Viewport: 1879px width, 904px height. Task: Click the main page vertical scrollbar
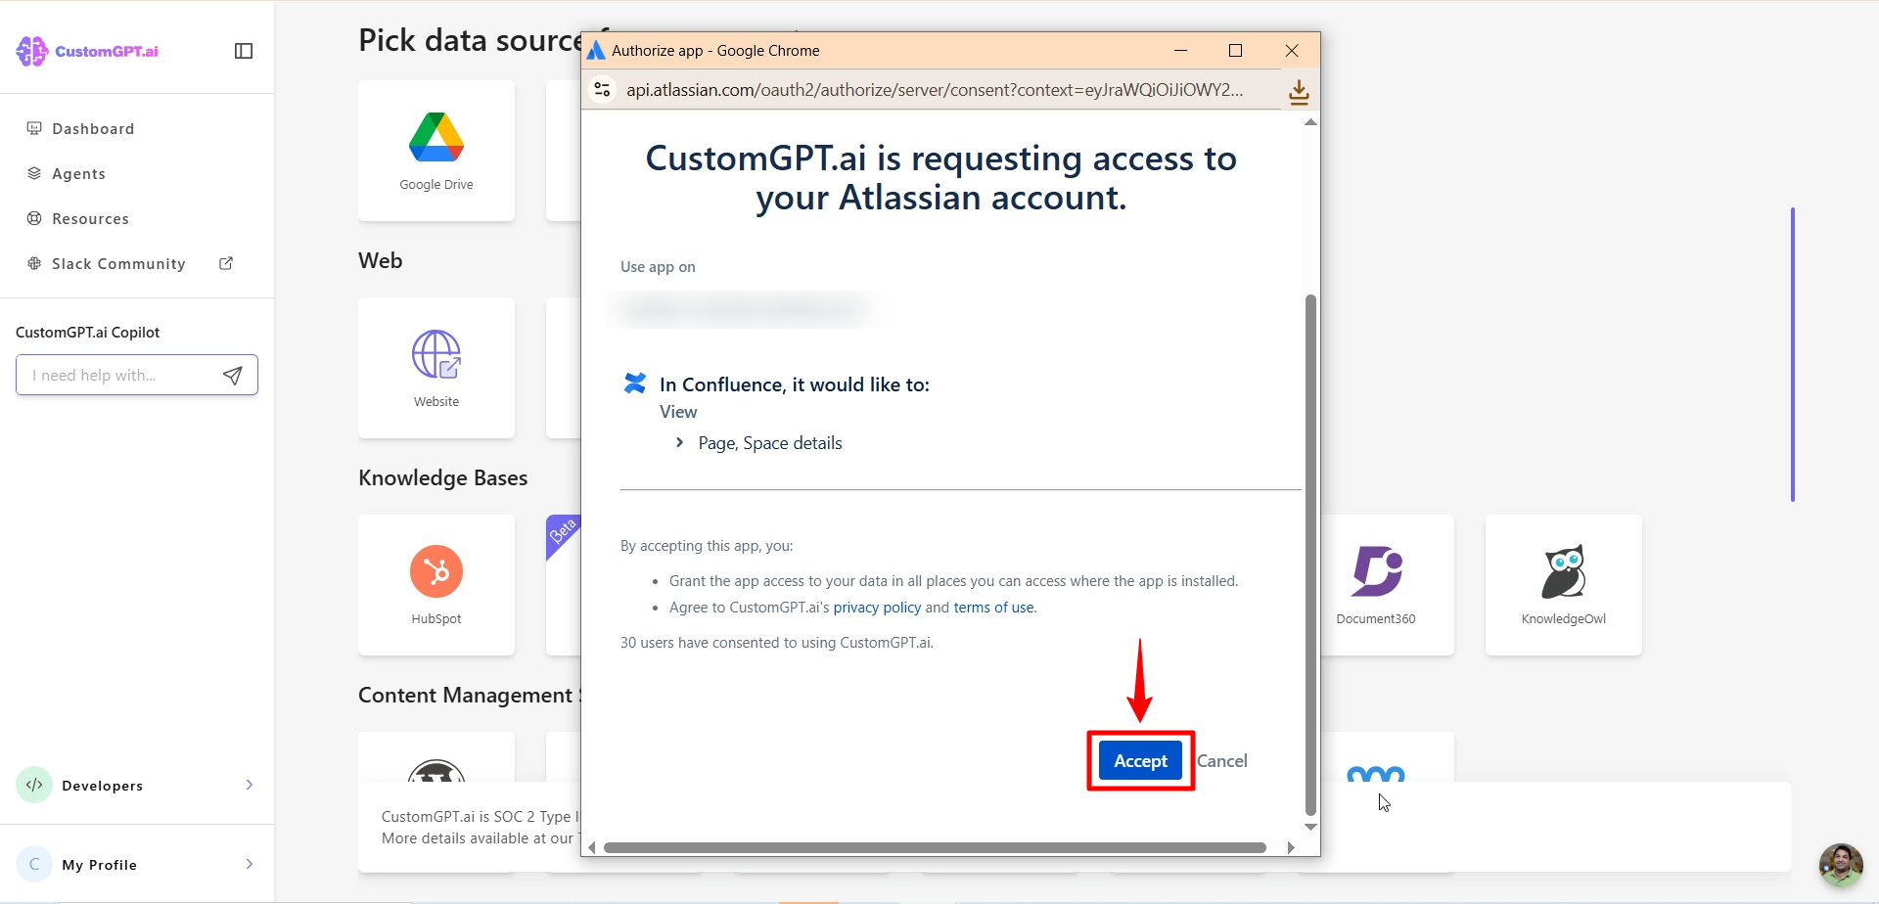click(x=1793, y=354)
